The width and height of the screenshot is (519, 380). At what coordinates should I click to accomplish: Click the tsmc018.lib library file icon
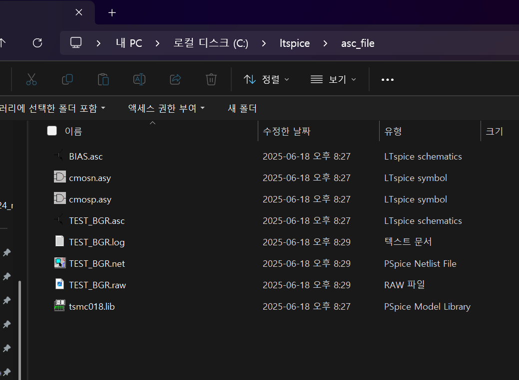click(59, 305)
